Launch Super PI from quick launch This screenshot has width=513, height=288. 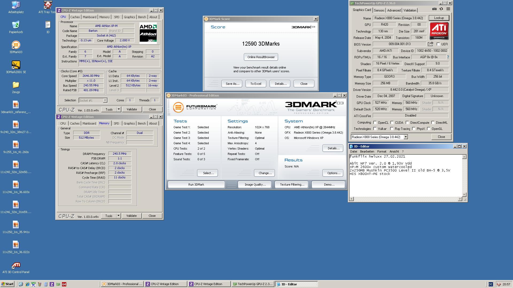(x=33, y=284)
